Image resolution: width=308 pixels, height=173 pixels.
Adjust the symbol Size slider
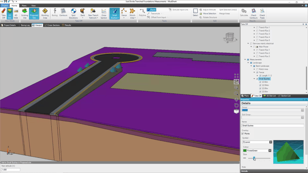(x=254, y=158)
